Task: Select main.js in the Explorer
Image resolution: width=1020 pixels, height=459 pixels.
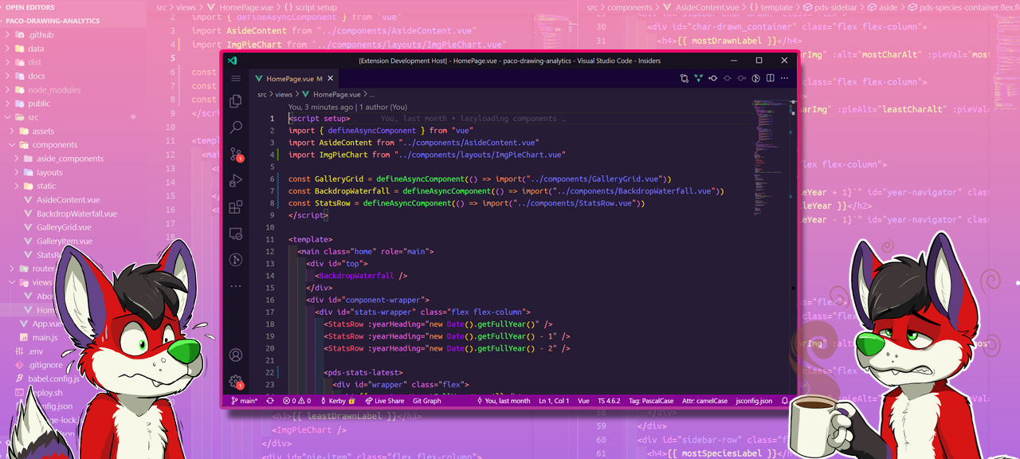Action: point(44,337)
